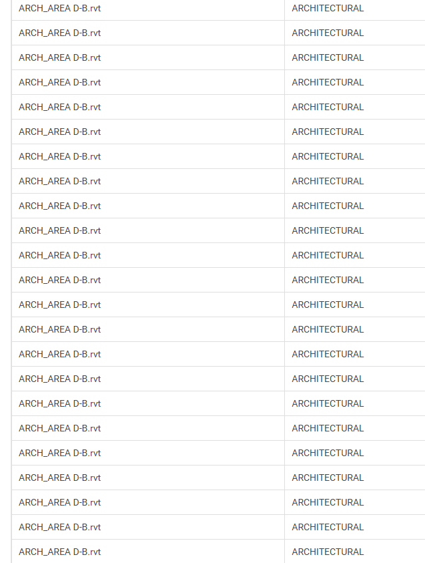Select ARCHITECTURAL cell in the topmost row

click(328, 8)
